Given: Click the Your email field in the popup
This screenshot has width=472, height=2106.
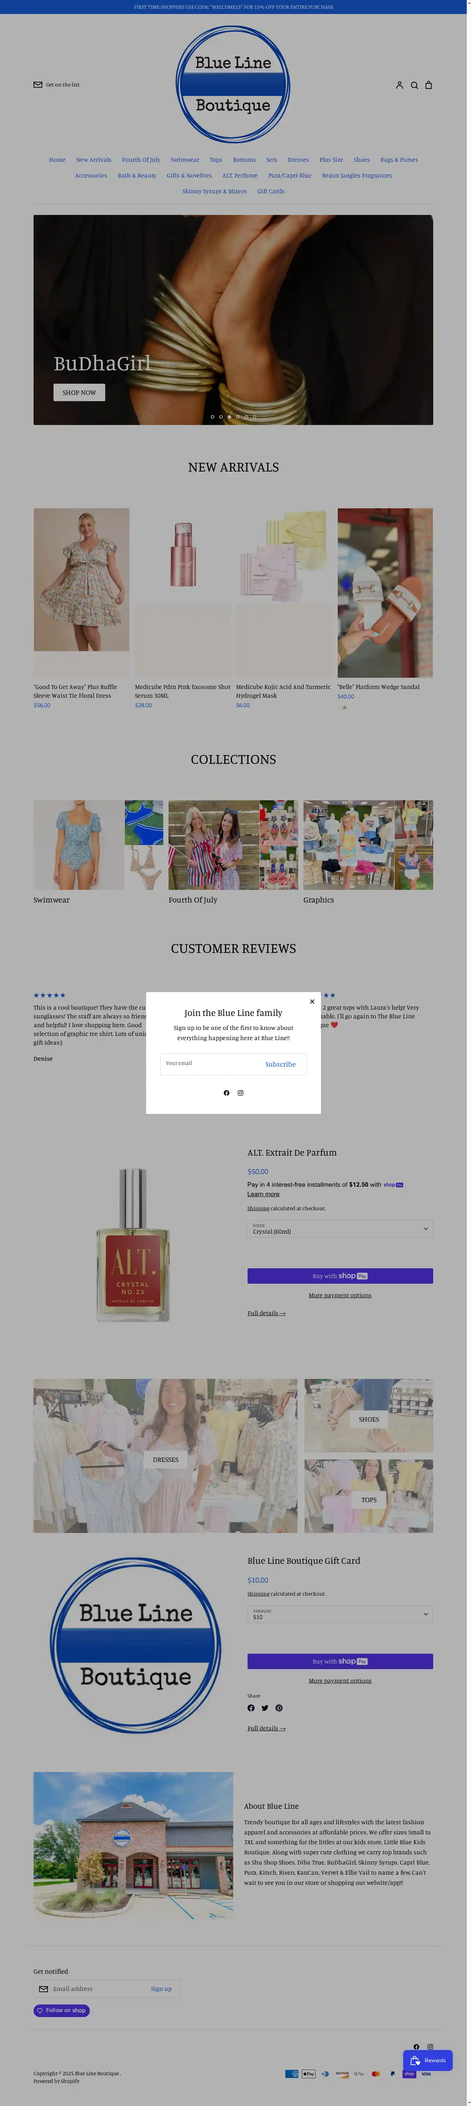Looking at the screenshot, I should pyautogui.click(x=209, y=1064).
